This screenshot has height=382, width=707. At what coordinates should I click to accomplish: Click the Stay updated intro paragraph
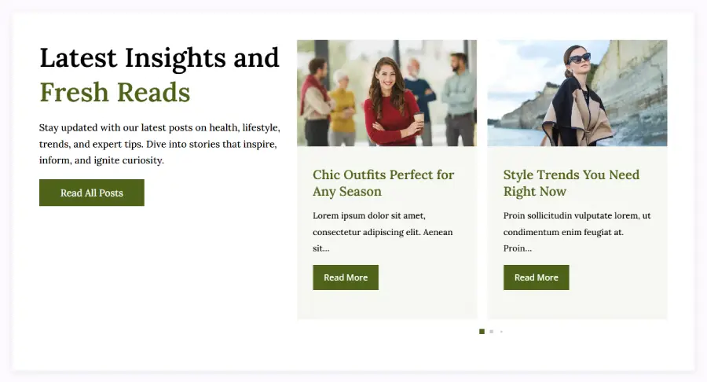click(x=159, y=144)
